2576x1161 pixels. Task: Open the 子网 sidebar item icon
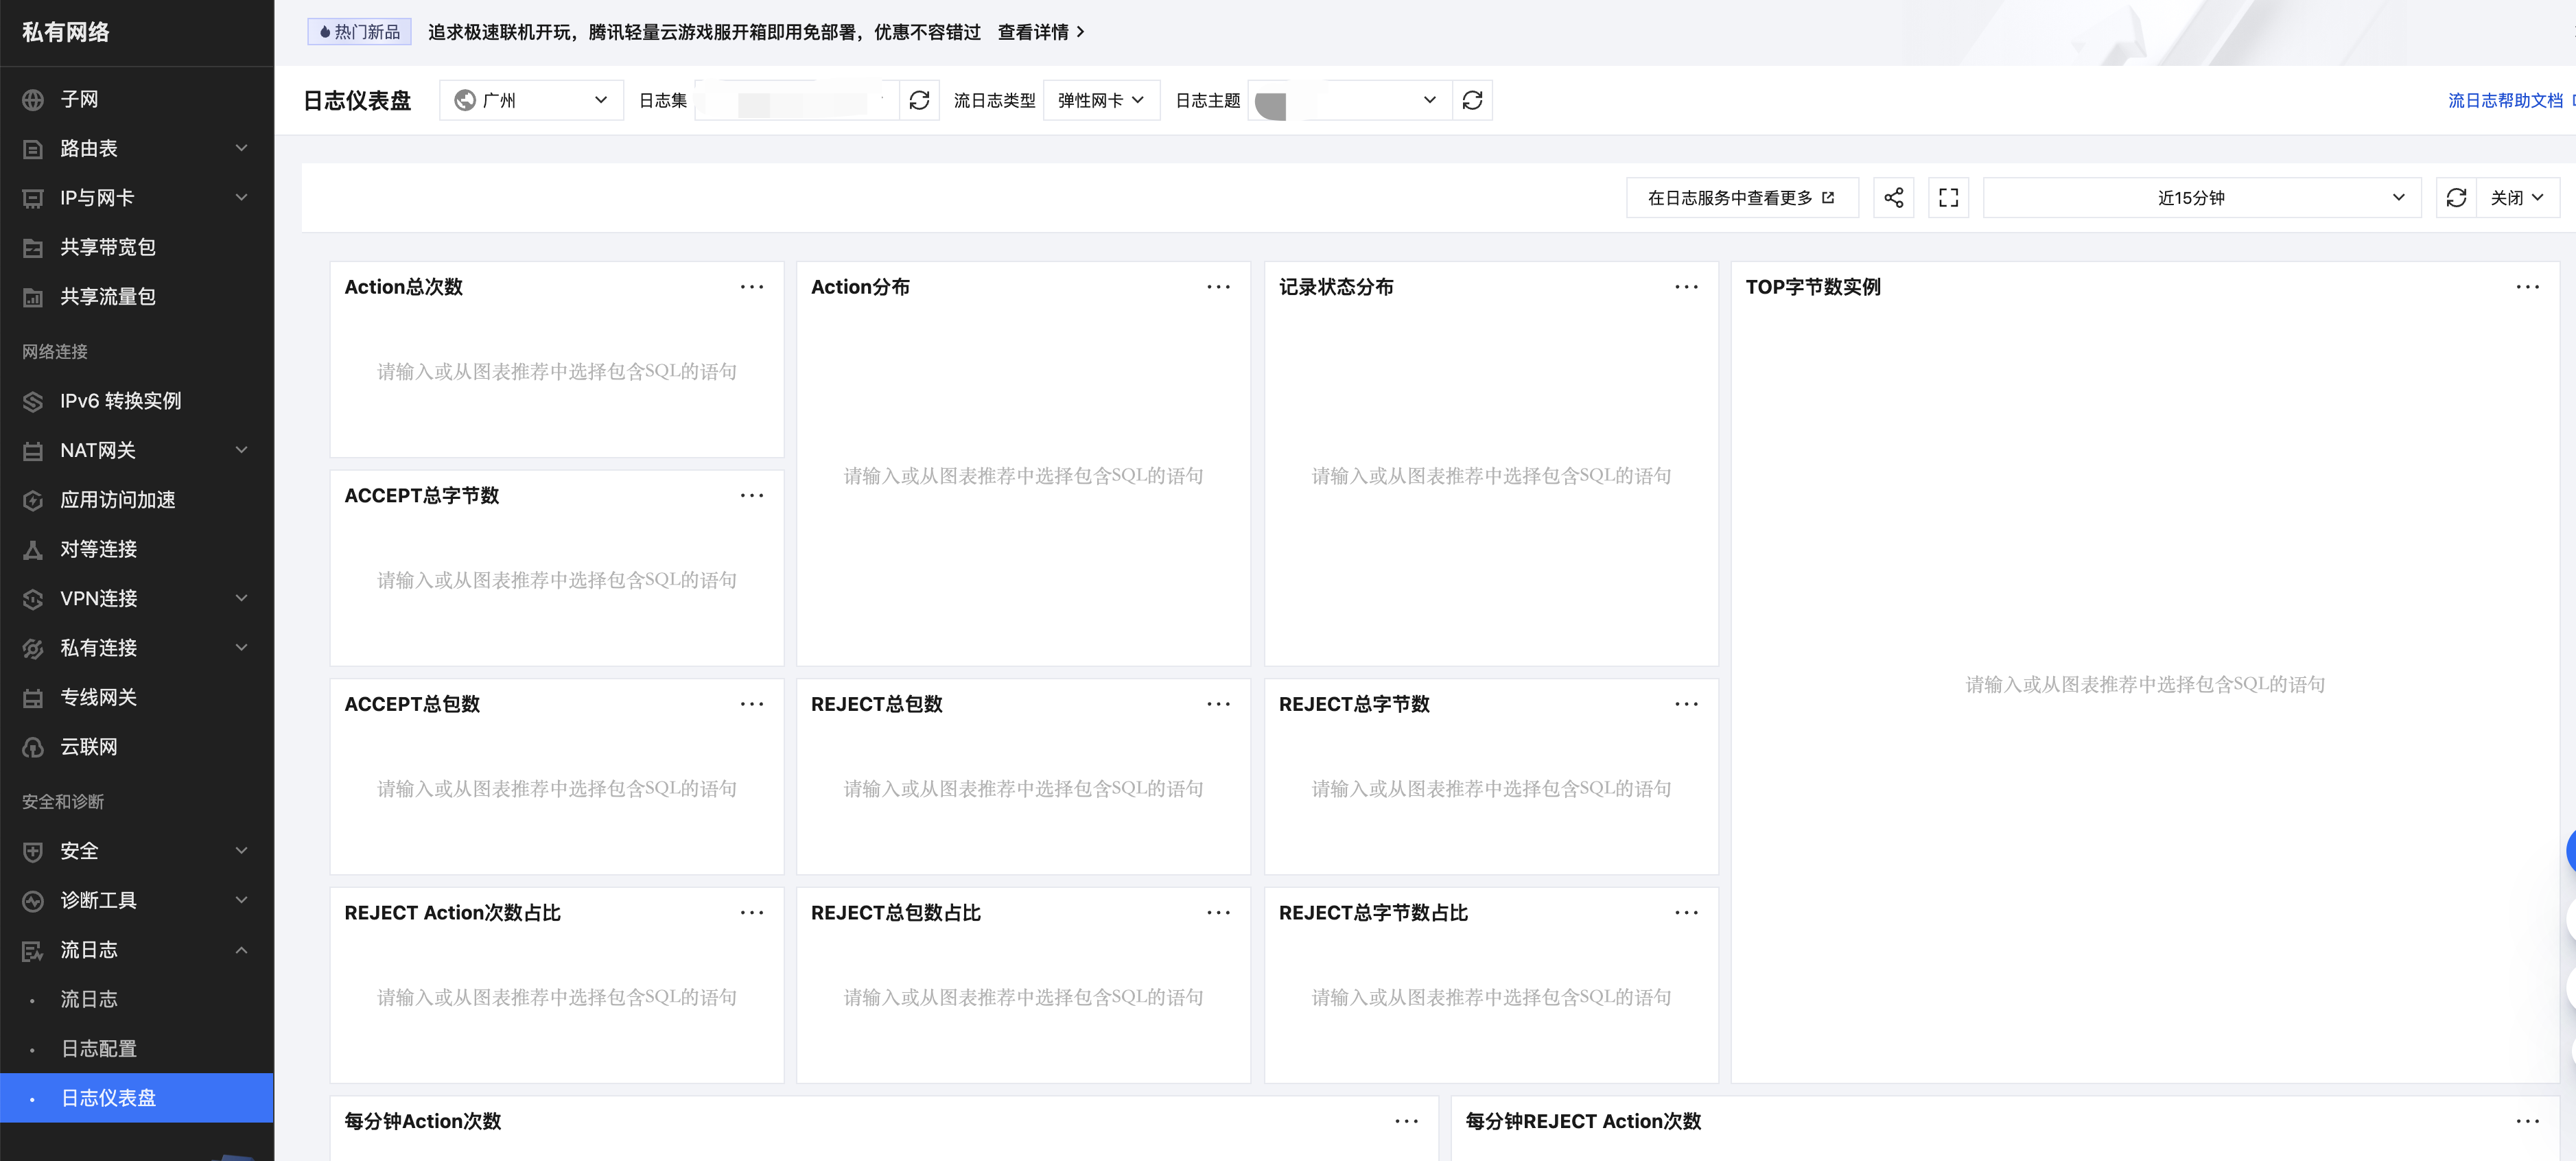click(33, 99)
